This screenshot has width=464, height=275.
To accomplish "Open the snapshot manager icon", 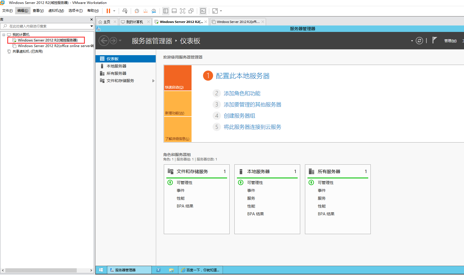I will coord(154,11).
